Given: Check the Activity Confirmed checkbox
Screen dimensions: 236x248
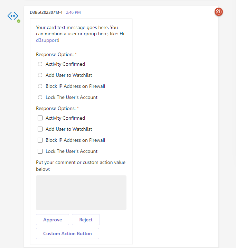Looking at the screenshot, I should (40, 118).
